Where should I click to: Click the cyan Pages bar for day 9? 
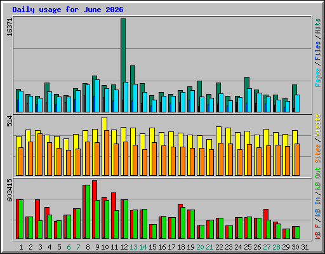[97, 96]
